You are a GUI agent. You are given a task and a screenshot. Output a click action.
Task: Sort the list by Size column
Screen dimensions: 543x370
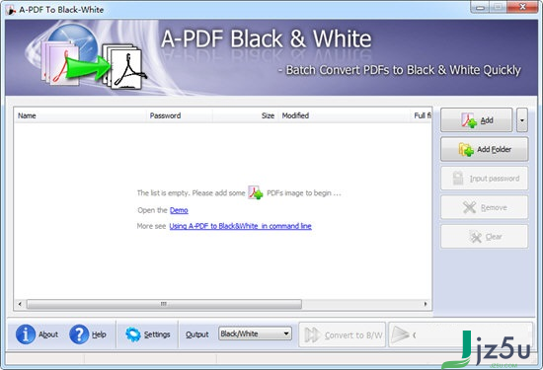[245, 115]
